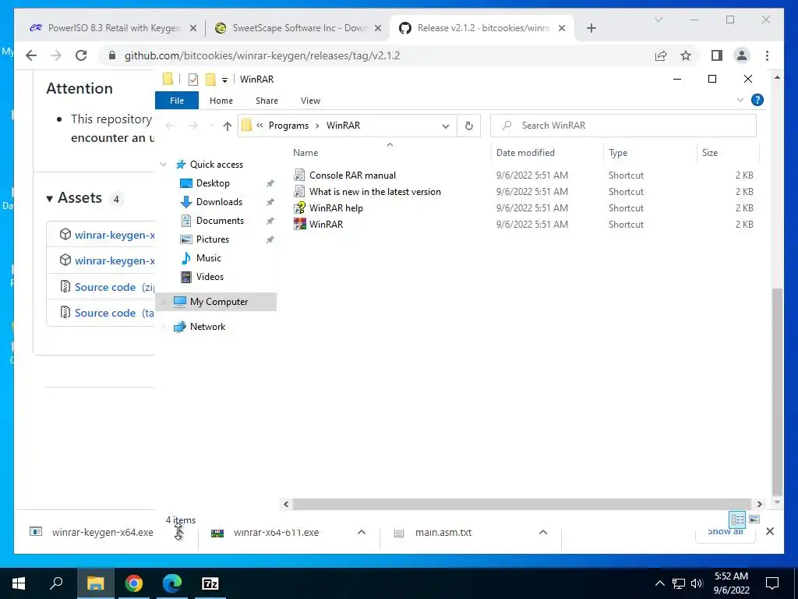
Task: Open the Share ribbon tab
Action: 267,101
